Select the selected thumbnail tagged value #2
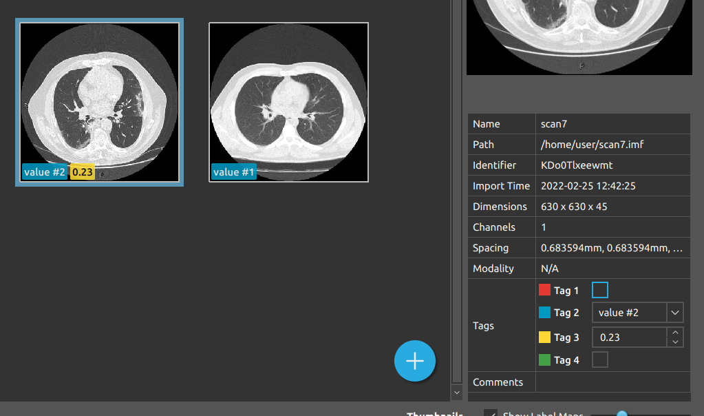The width and height of the screenshot is (704, 416). tap(99, 102)
